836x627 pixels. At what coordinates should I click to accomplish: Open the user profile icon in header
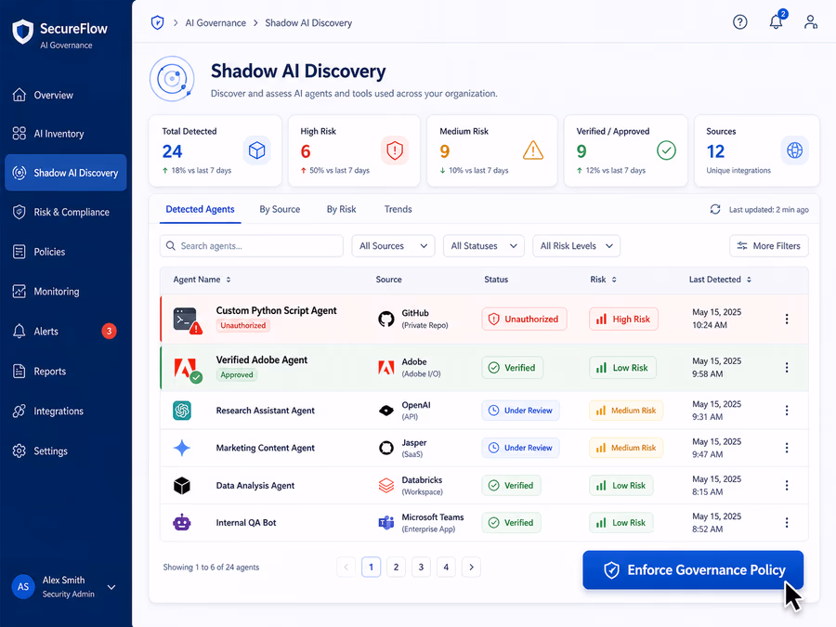(x=810, y=22)
